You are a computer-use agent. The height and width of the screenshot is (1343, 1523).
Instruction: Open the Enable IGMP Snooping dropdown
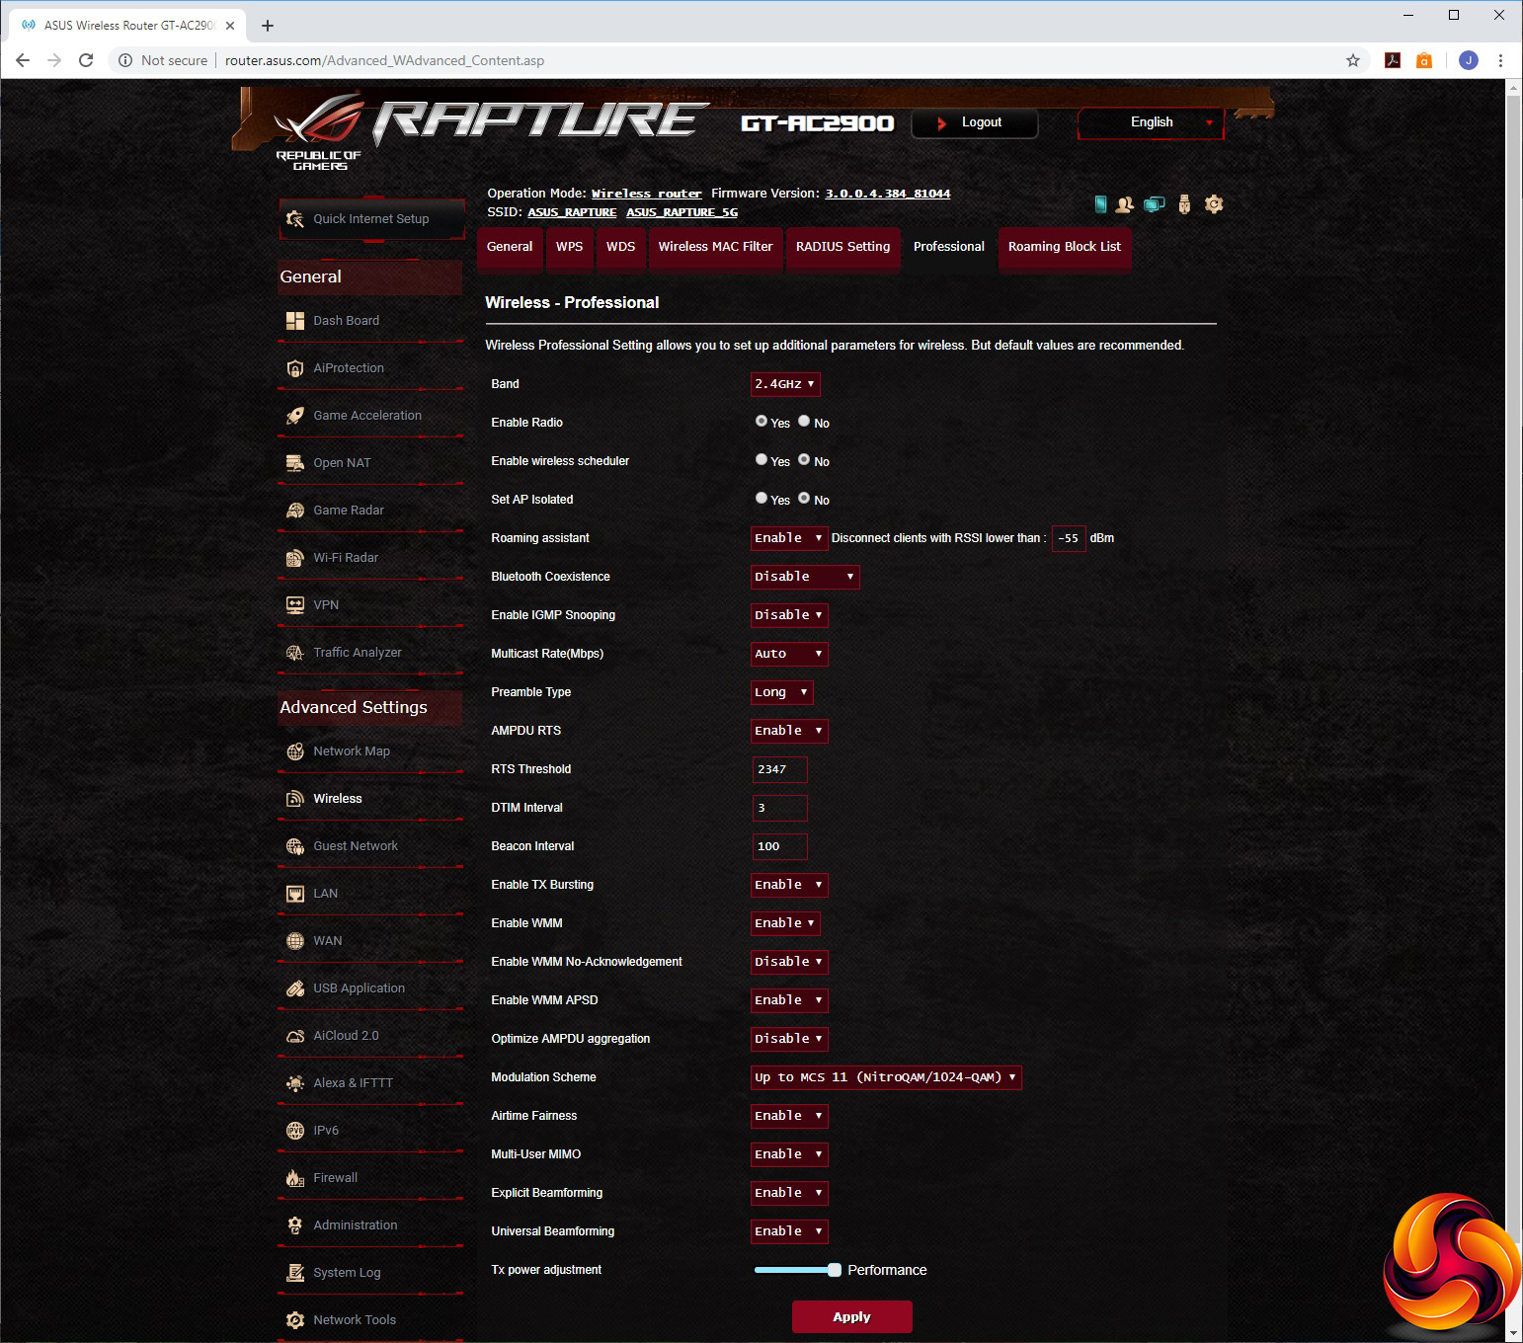pyautogui.click(x=789, y=615)
